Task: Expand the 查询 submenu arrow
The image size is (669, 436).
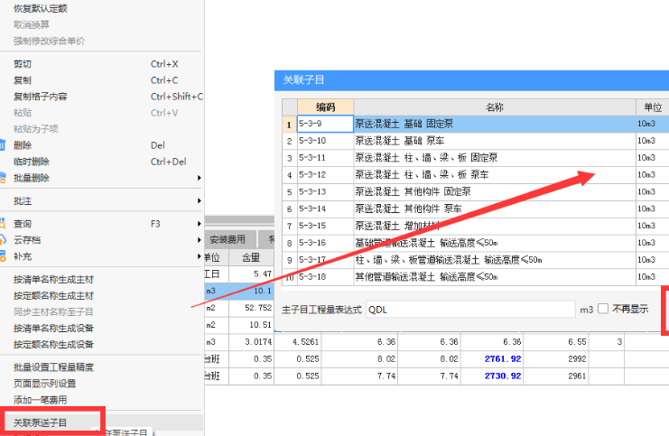Action: coord(199,224)
